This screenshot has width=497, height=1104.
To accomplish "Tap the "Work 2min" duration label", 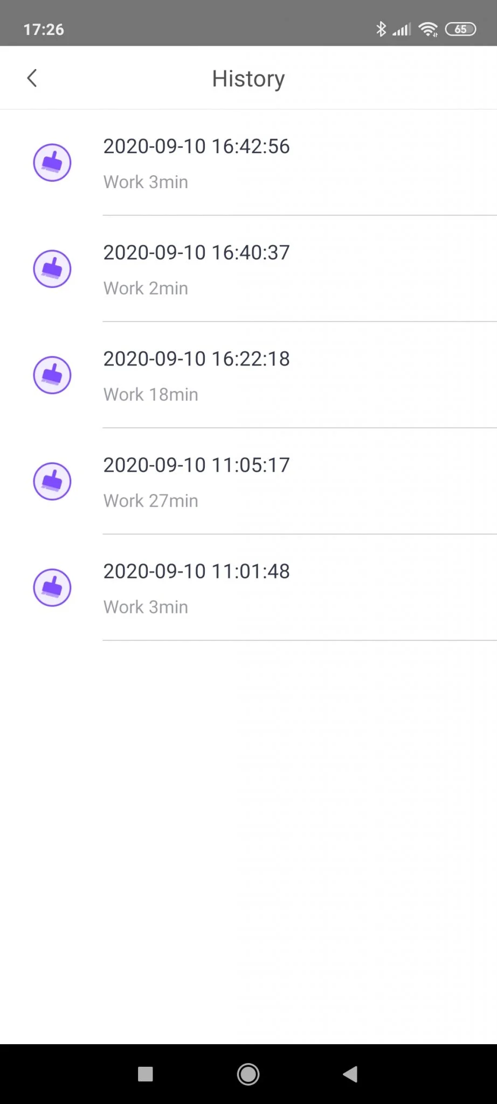I will pos(146,288).
